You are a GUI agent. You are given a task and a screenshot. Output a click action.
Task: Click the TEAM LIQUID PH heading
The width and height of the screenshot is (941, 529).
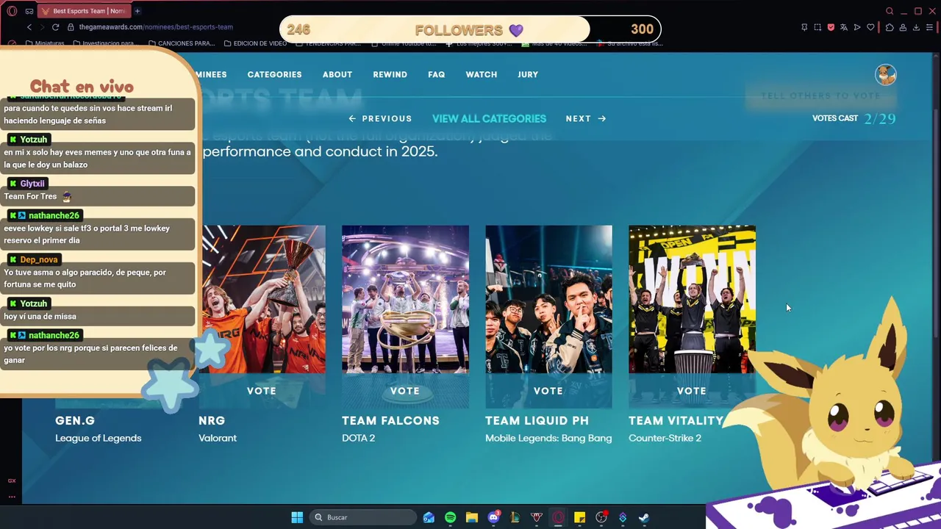click(x=537, y=421)
